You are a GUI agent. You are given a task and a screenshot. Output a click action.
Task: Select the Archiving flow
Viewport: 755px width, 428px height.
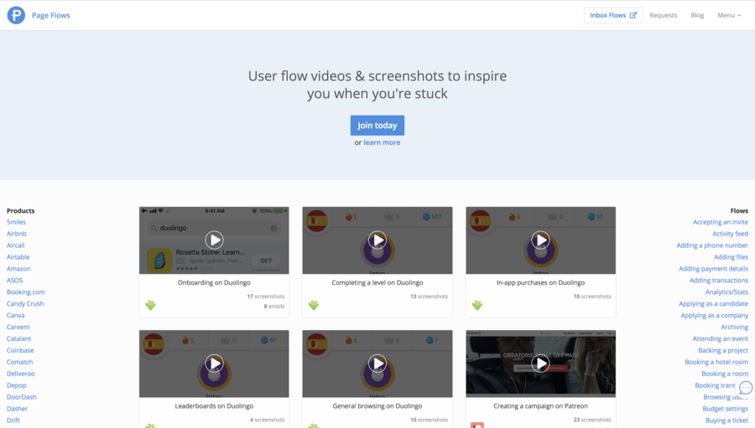point(734,327)
